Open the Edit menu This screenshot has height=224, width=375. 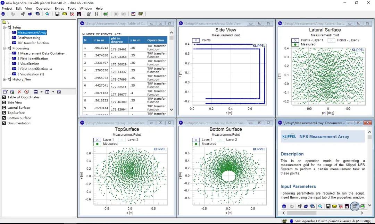click(19, 8)
